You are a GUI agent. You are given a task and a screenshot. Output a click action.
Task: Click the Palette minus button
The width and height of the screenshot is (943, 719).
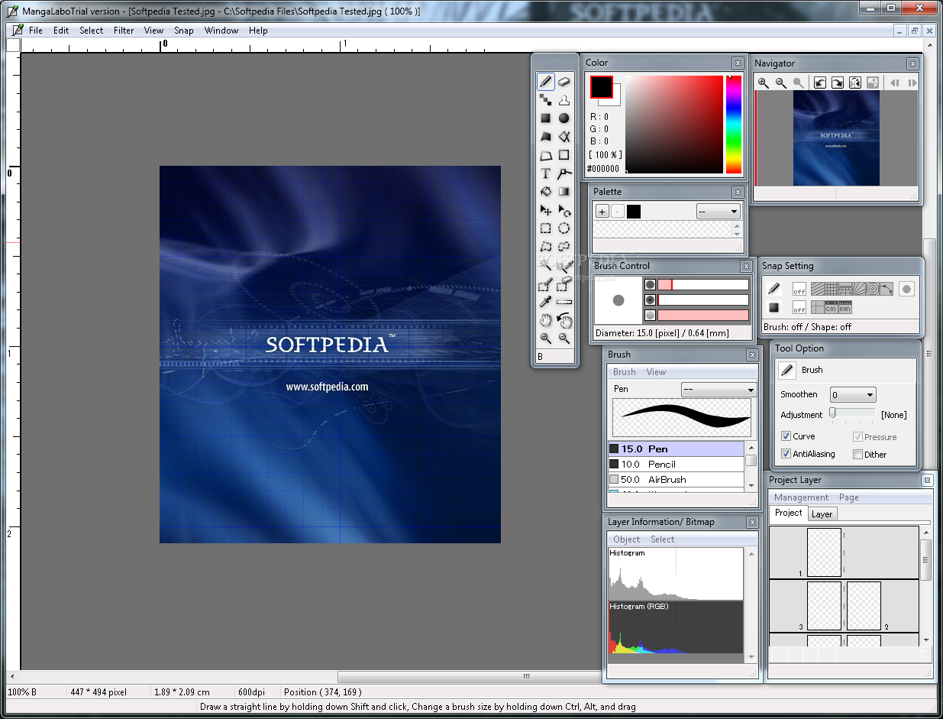click(618, 212)
